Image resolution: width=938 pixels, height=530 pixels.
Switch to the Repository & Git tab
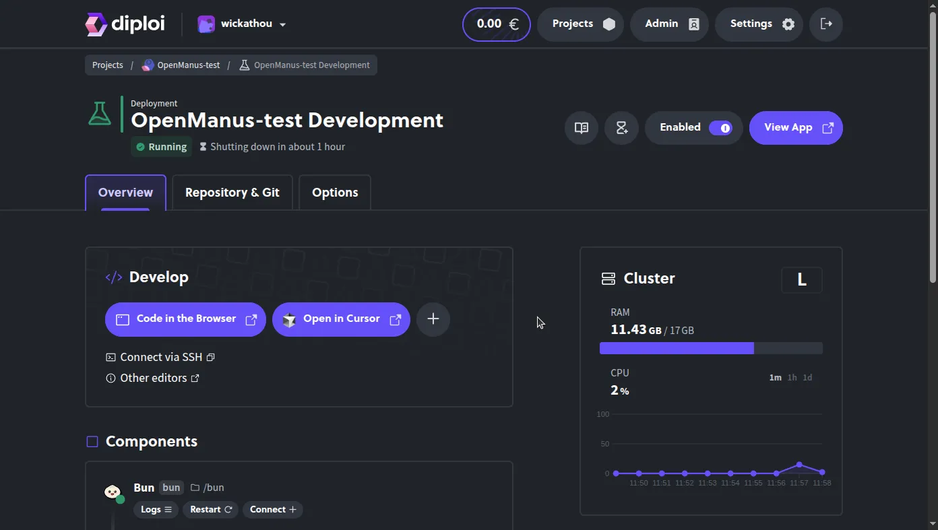coord(232,192)
